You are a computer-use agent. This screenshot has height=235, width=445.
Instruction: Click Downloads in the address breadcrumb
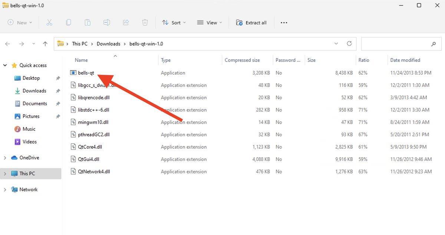pyautogui.click(x=108, y=44)
